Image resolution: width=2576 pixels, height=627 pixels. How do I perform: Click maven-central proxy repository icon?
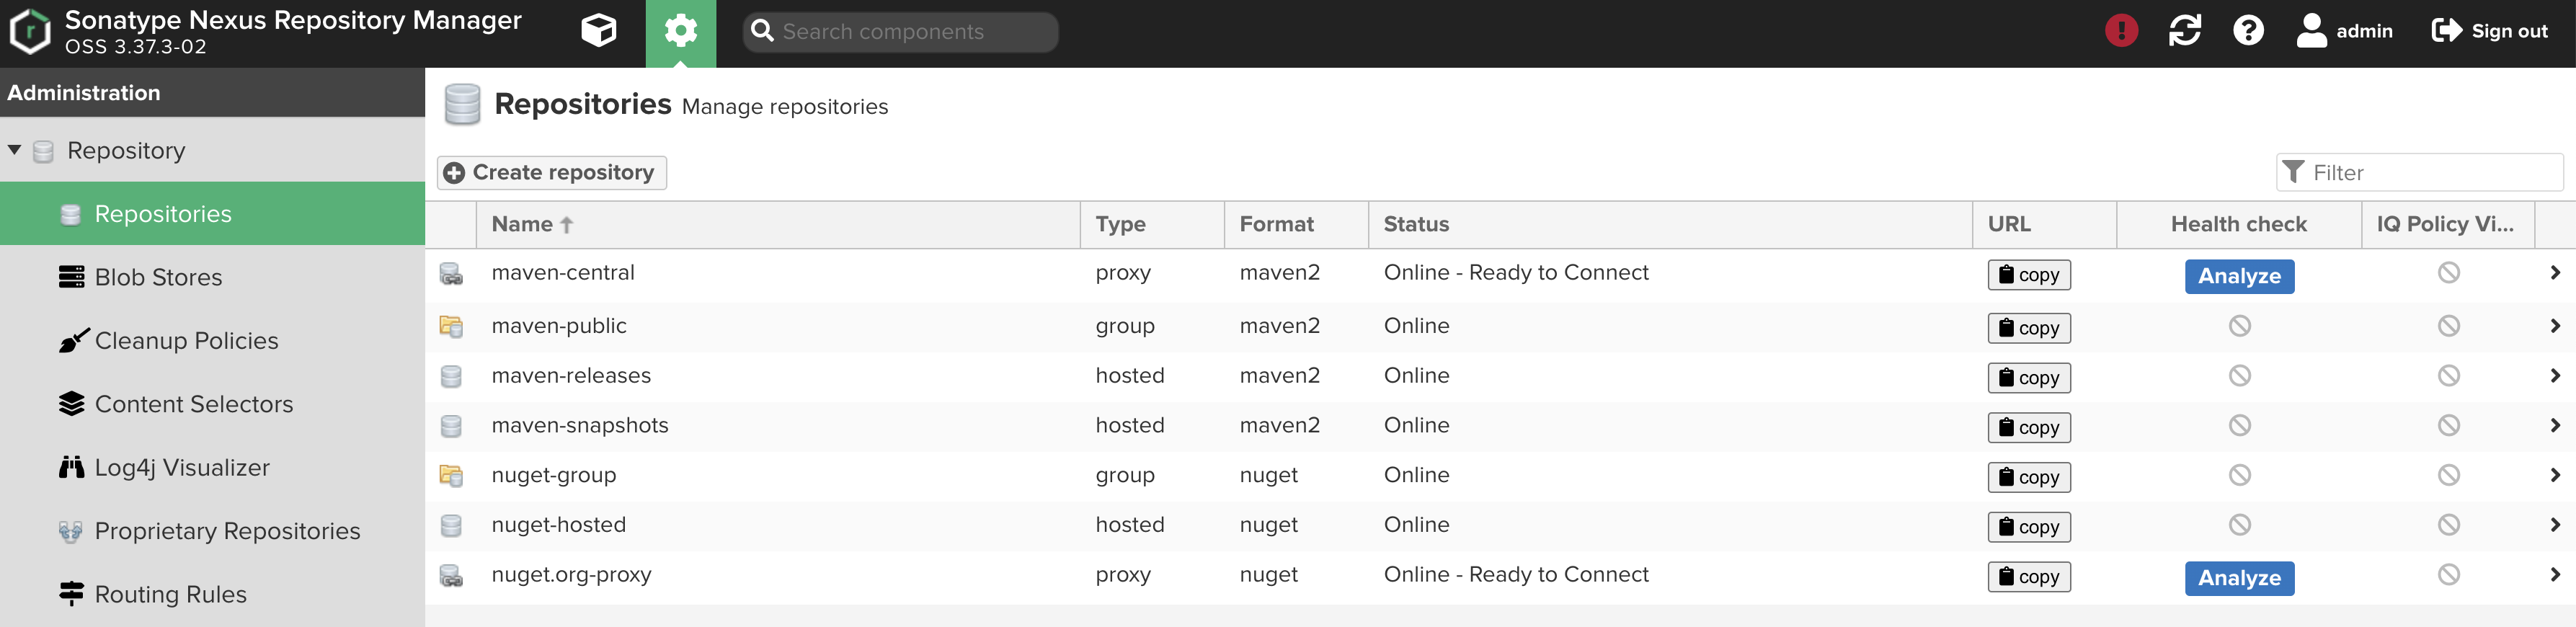click(x=451, y=274)
